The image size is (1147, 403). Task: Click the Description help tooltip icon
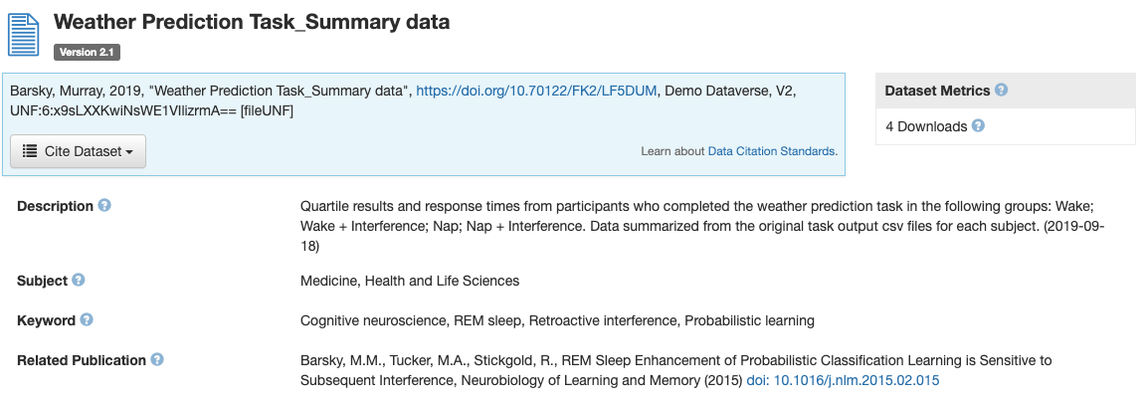pos(104,206)
